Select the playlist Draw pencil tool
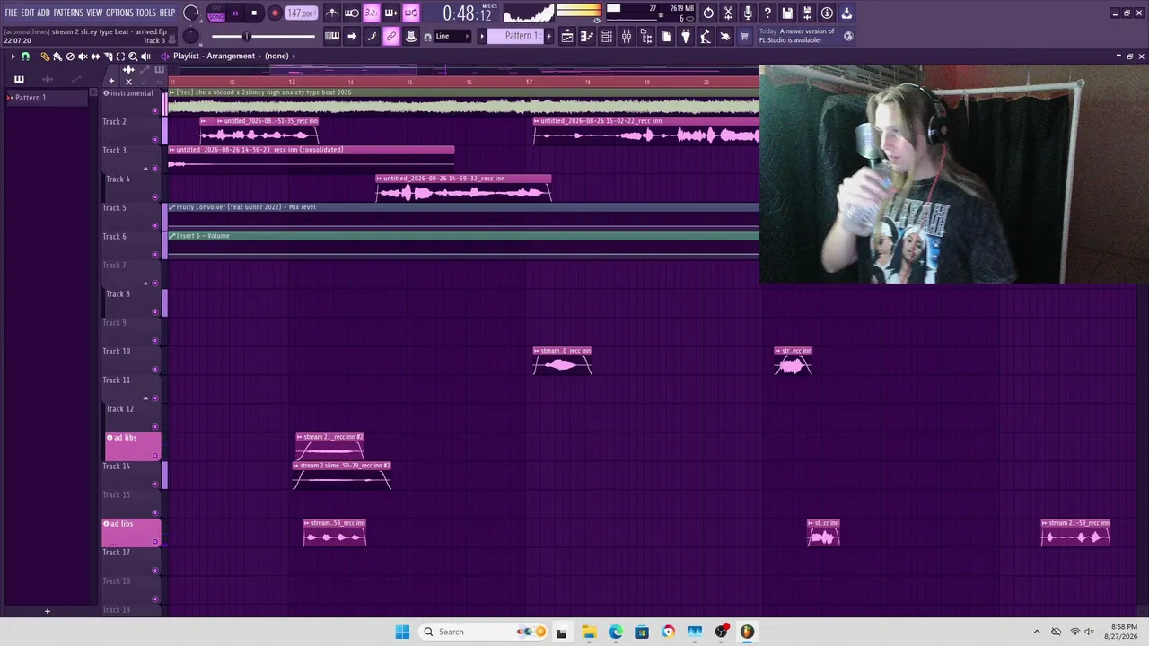1149x646 pixels. coord(45,57)
